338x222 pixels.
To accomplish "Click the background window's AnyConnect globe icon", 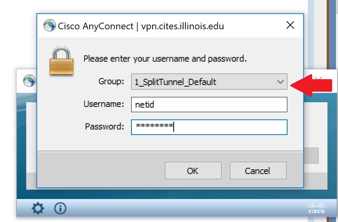I will pyautogui.click(x=29, y=81).
